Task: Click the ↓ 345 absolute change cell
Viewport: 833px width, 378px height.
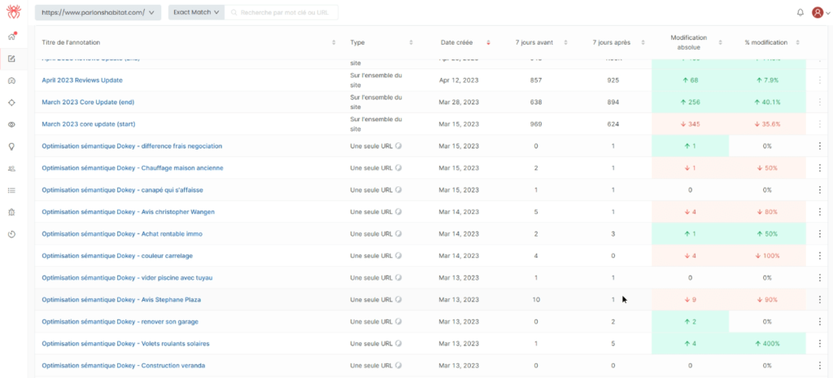Action: pyautogui.click(x=690, y=124)
